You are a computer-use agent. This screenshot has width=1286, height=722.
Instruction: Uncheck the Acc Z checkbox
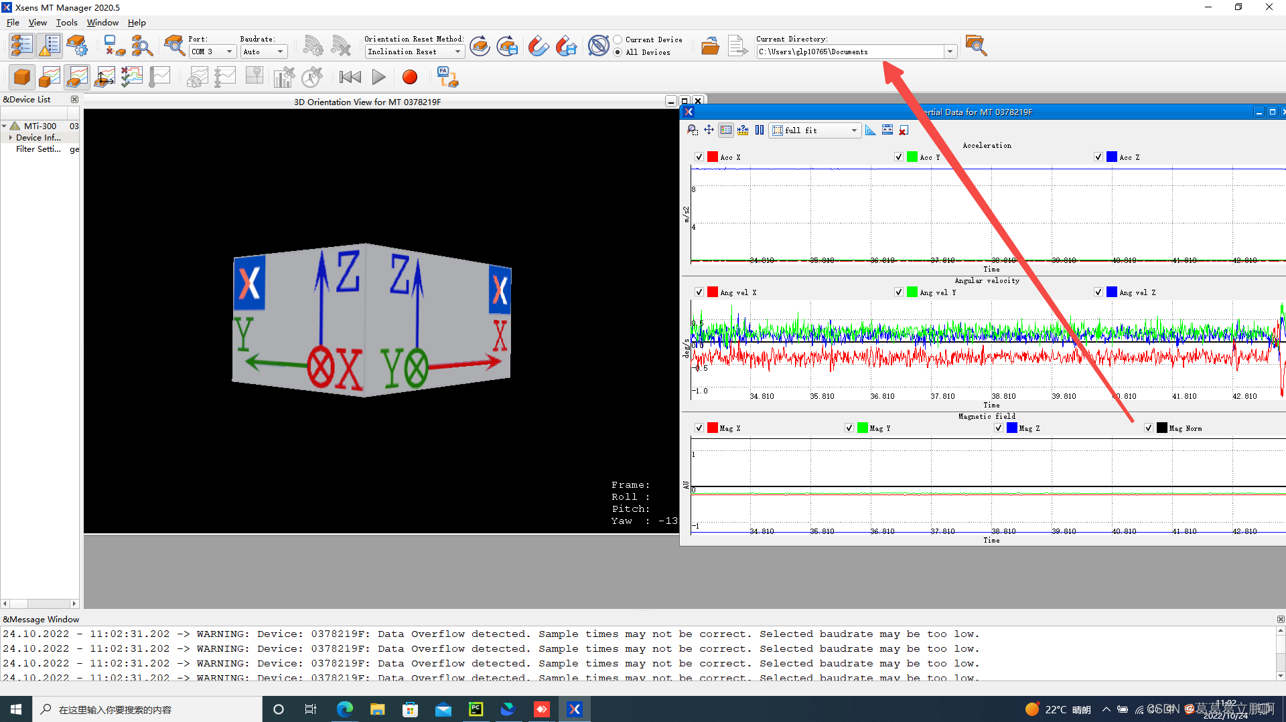tap(1098, 157)
